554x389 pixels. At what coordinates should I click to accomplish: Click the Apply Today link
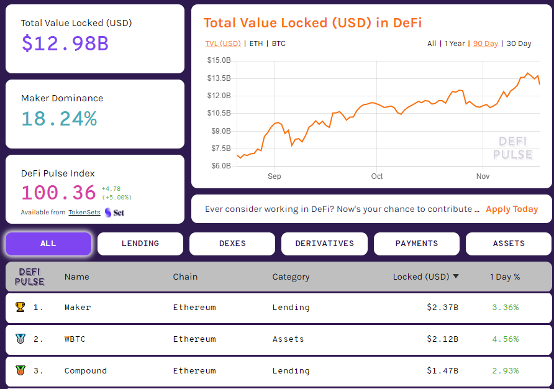[x=512, y=209]
